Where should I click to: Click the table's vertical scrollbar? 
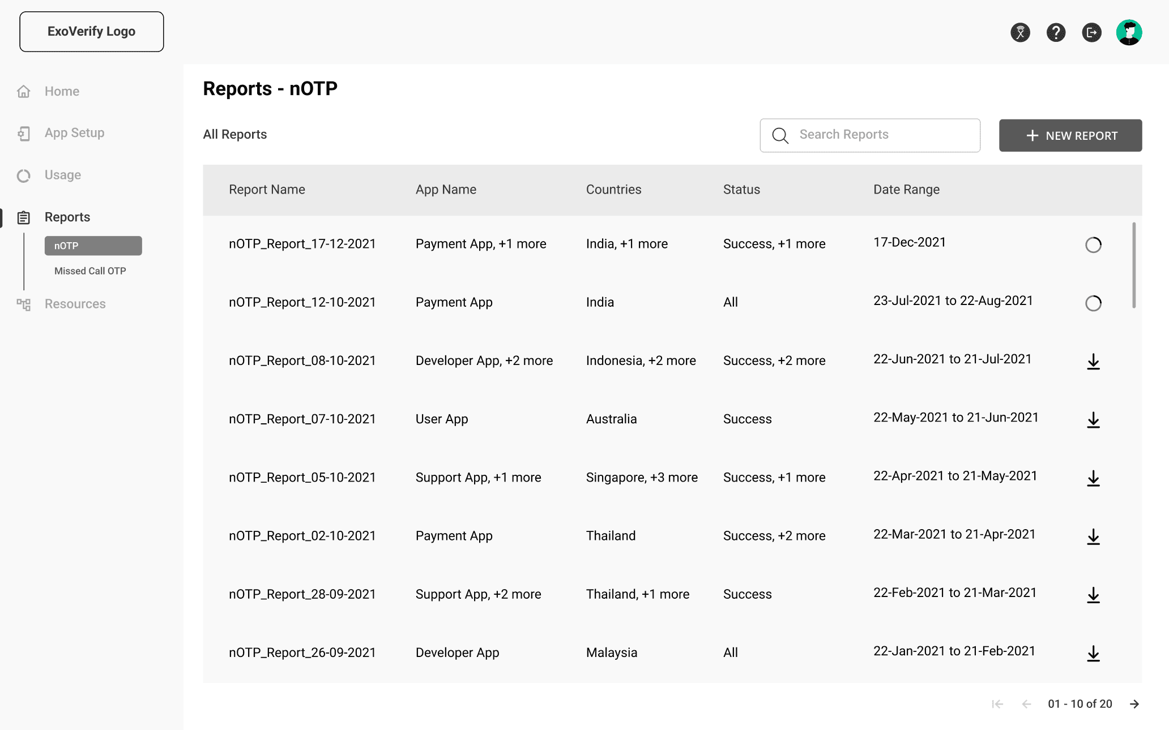(1134, 265)
